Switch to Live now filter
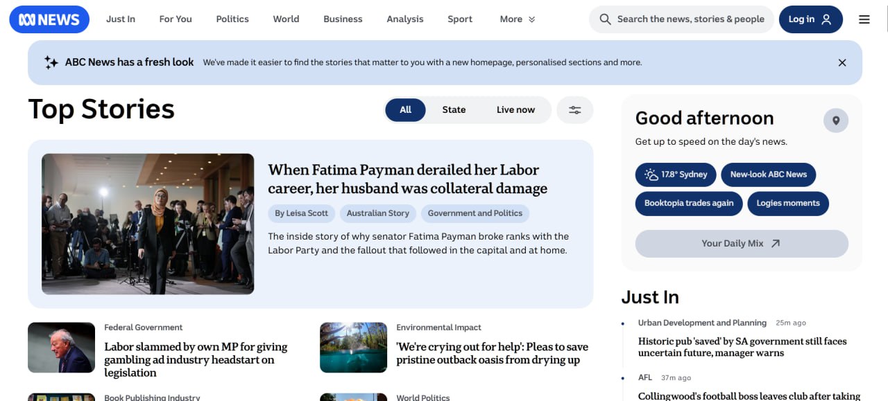This screenshot has height=401, width=888. click(x=515, y=110)
